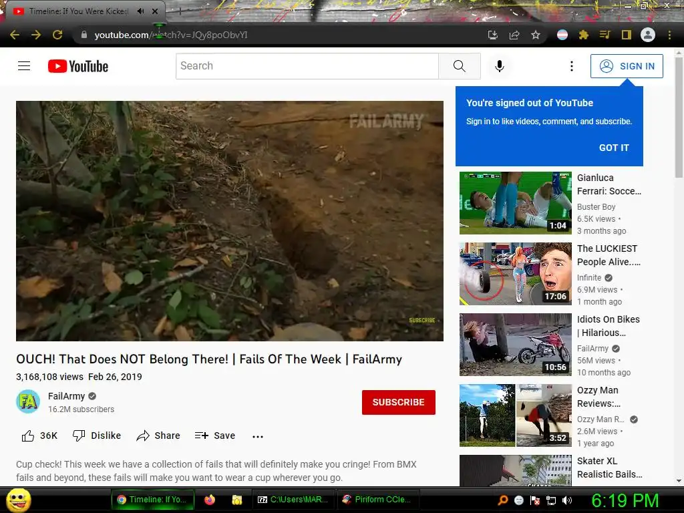Open The LUCKIEST People Alive thumbnail
684x513 pixels.
(x=516, y=273)
